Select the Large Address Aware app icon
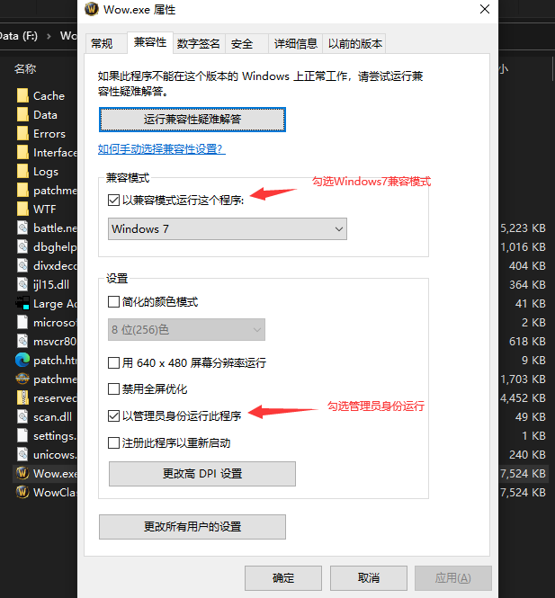Image resolution: width=555 pixels, height=598 pixels. [22, 304]
